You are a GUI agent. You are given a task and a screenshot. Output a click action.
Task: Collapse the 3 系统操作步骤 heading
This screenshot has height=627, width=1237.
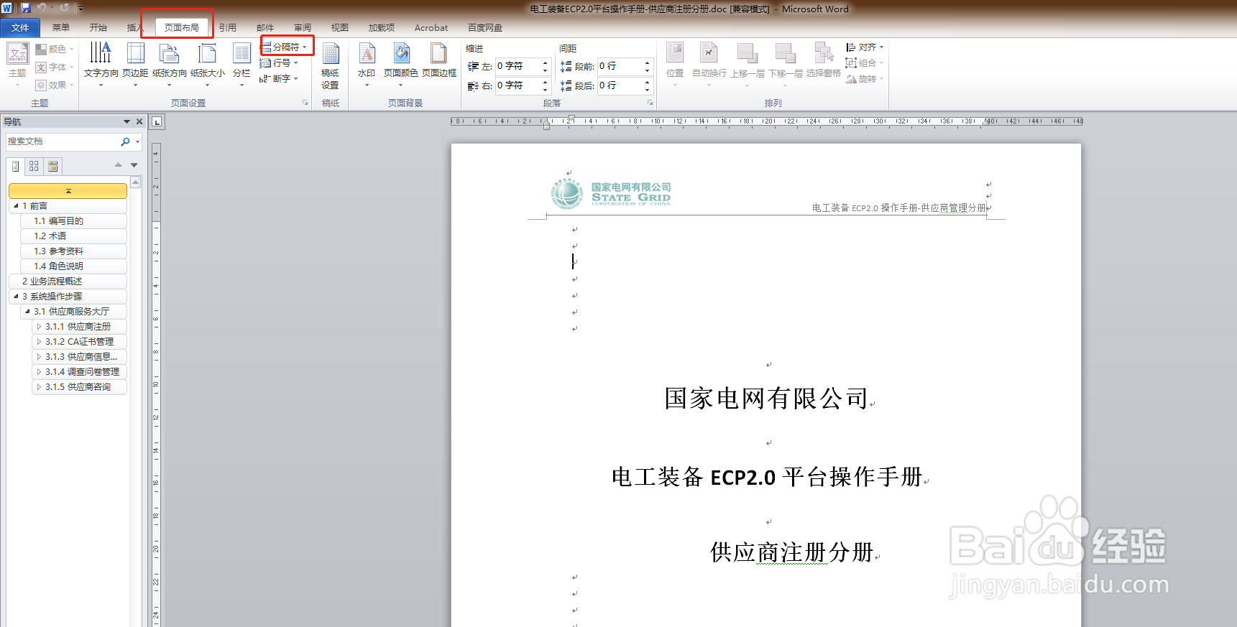pos(16,297)
